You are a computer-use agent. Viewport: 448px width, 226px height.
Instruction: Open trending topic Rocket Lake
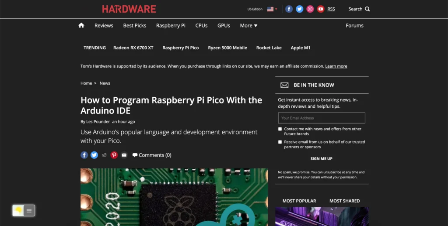(x=269, y=48)
